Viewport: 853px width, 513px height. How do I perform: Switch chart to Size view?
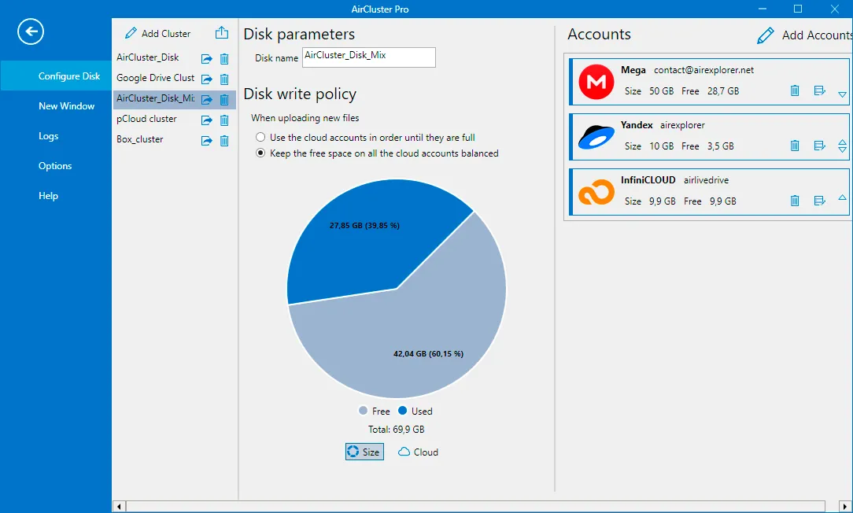364,452
